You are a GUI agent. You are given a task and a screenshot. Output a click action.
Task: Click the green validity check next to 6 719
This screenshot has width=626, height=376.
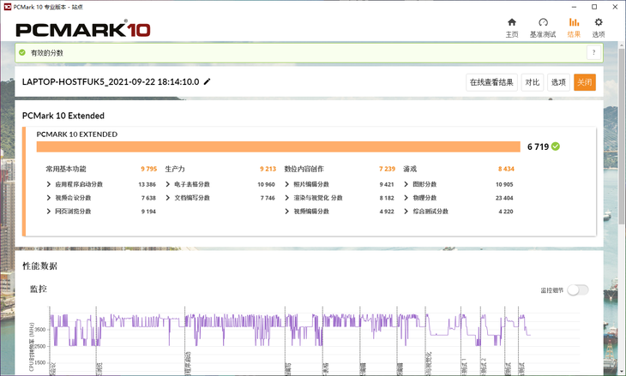click(x=556, y=146)
